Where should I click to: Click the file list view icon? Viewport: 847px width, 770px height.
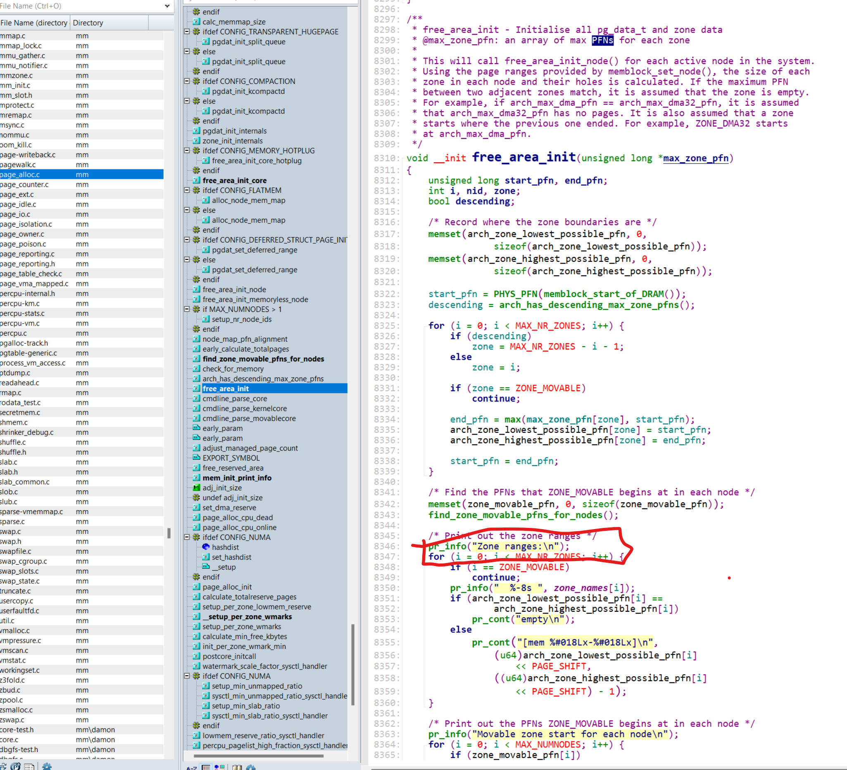(x=29, y=766)
